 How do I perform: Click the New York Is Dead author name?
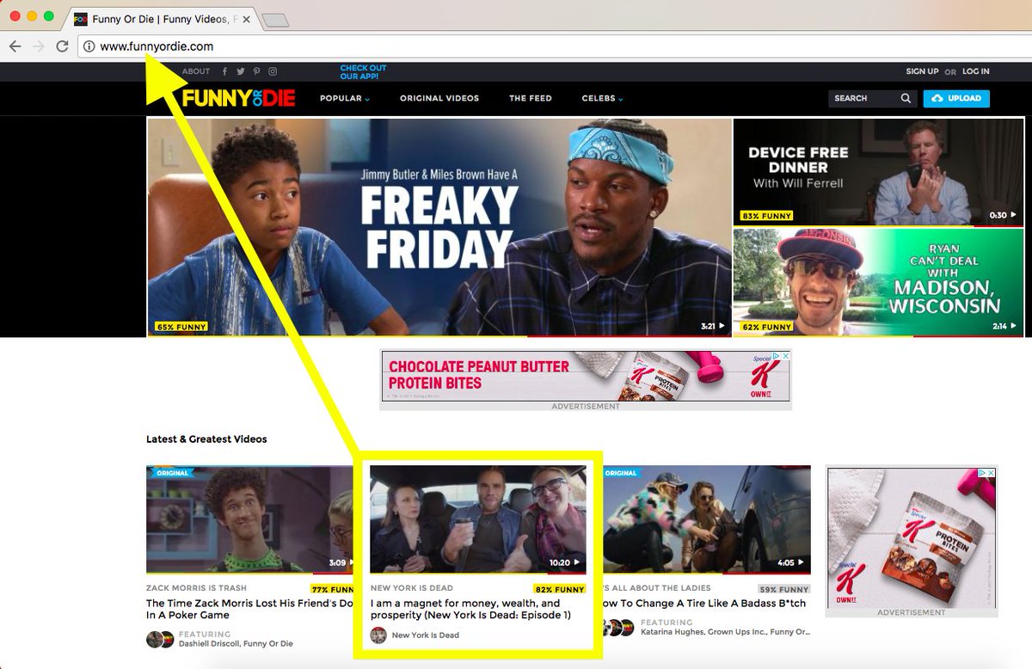[426, 635]
